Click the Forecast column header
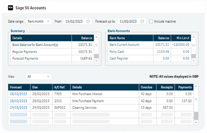 pyautogui.click(x=19, y=87)
